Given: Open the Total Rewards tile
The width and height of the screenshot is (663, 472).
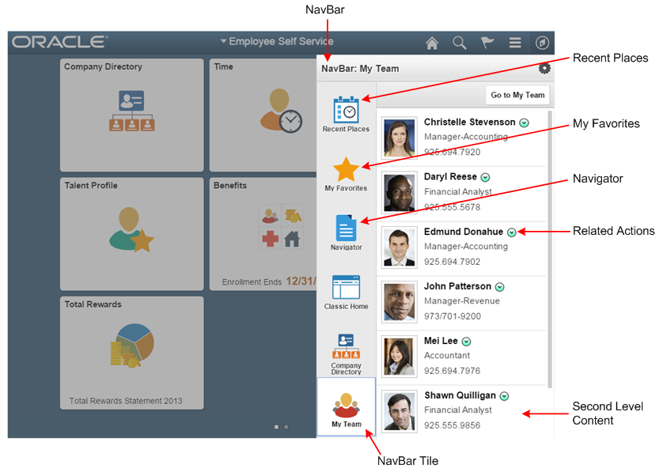Looking at the screenshot, I should point(132,353).
